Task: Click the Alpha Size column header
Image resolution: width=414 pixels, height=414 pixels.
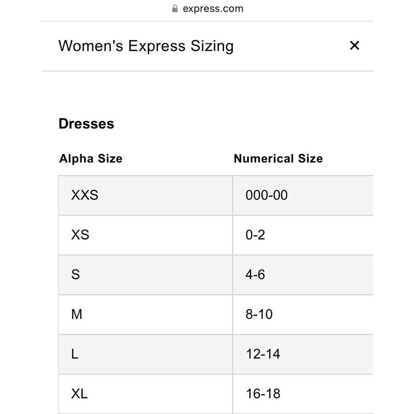Action: 91,159
